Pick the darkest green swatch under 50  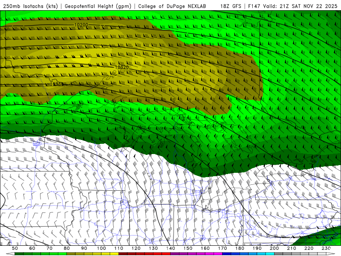19,254
